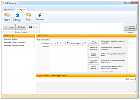The image size is (140, 100).
Task: Save template with Zapisz button
Action: click(33, 27)
